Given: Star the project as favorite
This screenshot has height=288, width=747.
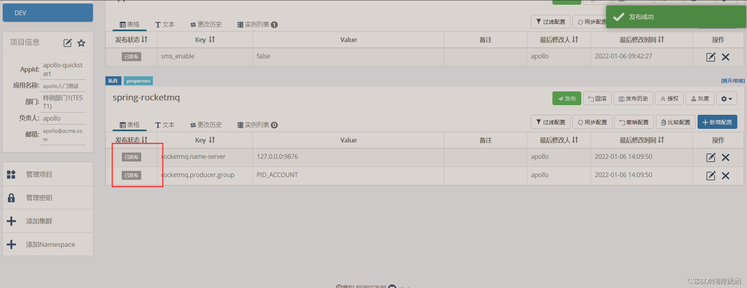Looking at the screenshot, I should [x=81, y=43].
